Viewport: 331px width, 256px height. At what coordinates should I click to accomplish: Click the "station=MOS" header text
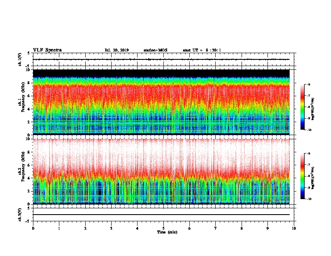[x=155, y=50]
